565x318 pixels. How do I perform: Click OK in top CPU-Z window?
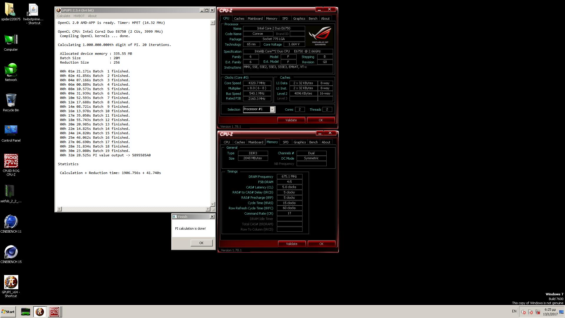[321, 120]
